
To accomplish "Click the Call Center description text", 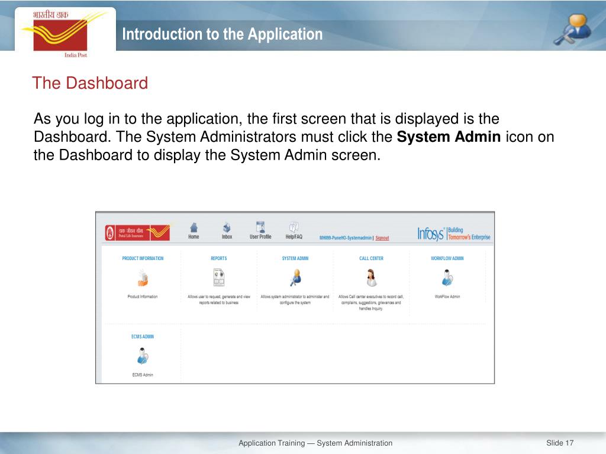I will 371,303.
